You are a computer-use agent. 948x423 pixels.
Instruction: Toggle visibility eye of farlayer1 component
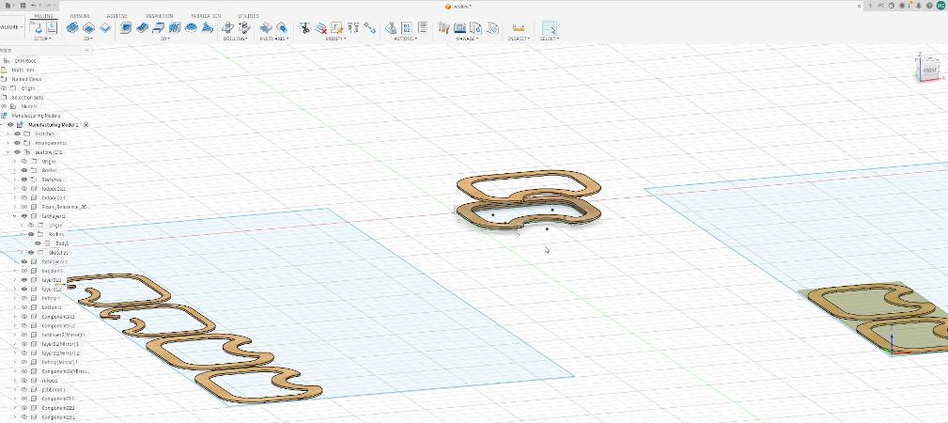click(x=24, y=216)
